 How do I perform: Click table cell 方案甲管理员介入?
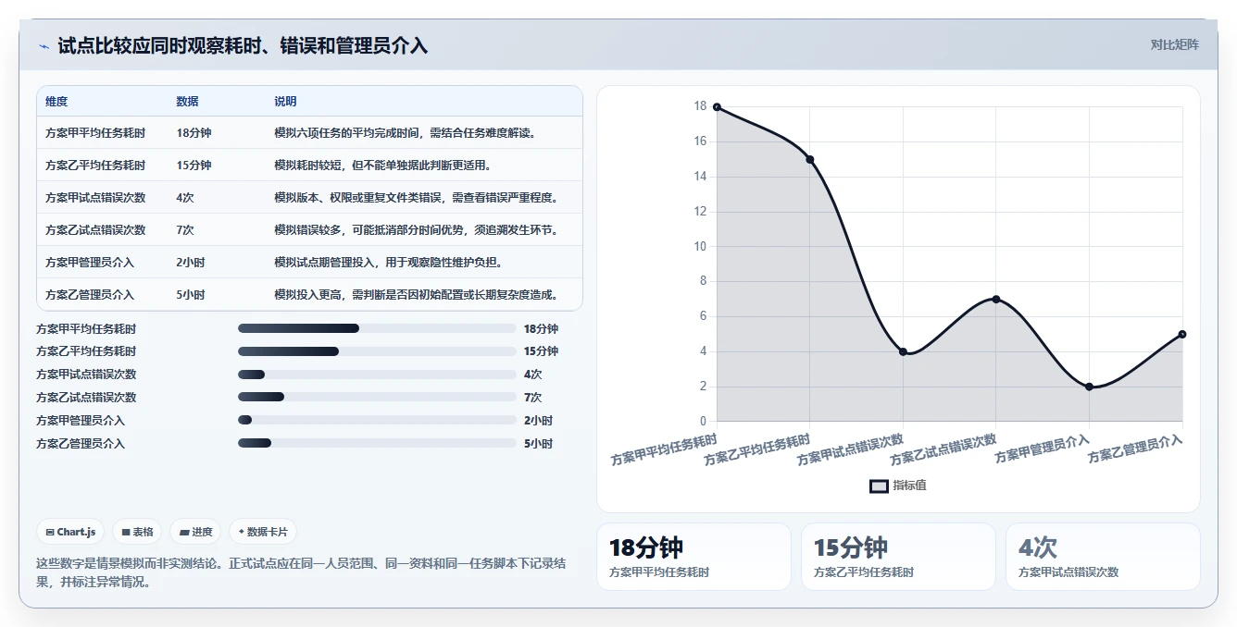pos(90,263)
